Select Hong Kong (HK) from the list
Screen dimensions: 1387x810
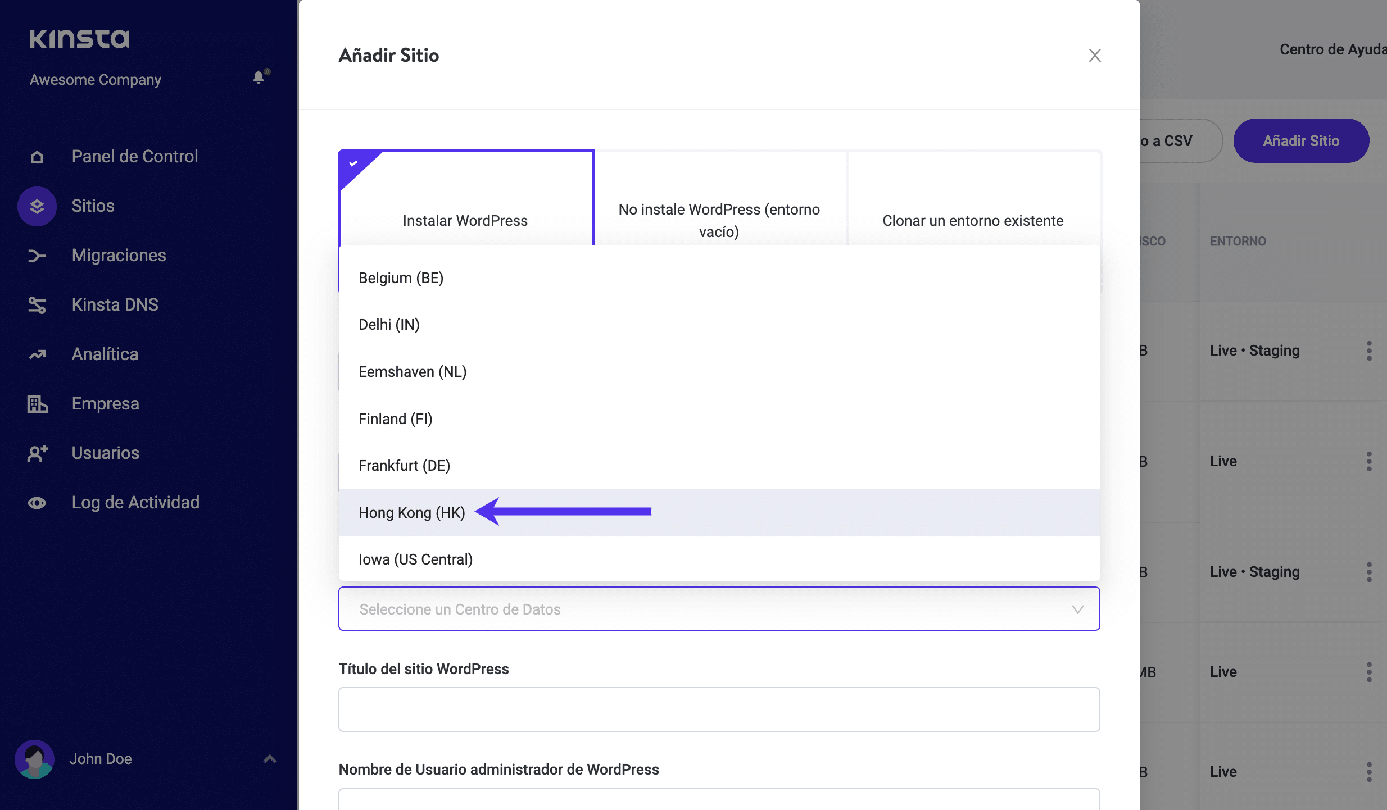click(412, 512)
